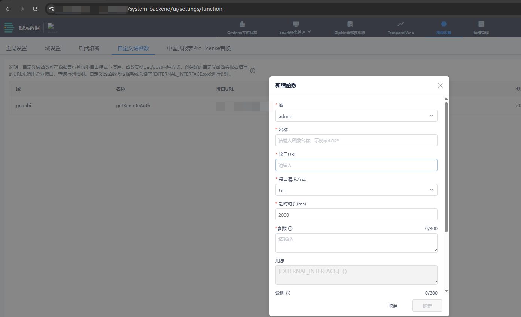Screen dimensions: 521x317
Task: Click getRemoteAuth function name cell
Action: tap(133, 106)
